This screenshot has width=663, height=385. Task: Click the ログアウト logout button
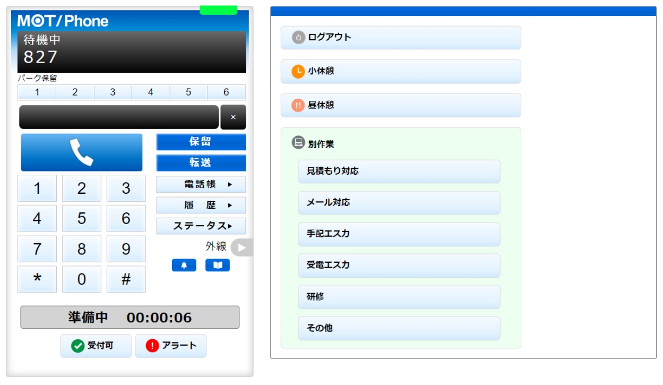point(400,38)
